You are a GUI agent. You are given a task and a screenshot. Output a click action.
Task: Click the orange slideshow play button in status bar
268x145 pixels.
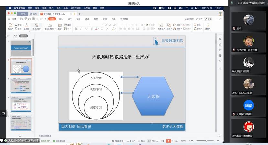tap(168, 141)
